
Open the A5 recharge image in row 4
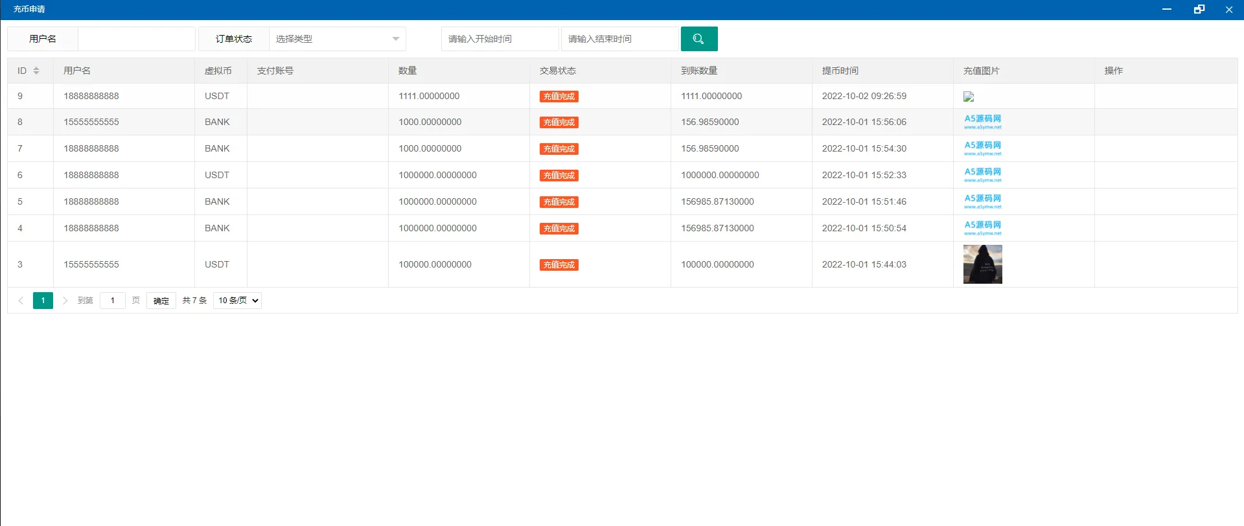982,228
